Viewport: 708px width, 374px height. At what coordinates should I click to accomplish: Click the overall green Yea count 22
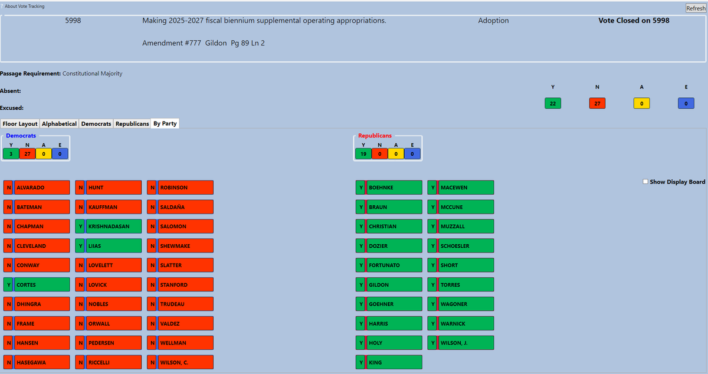point(553,103)
